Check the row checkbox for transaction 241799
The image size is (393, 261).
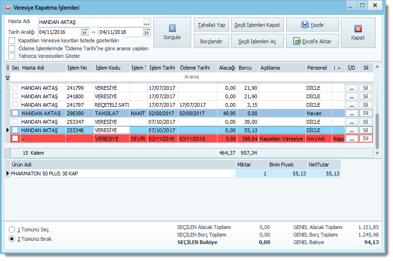coord(15,87)
